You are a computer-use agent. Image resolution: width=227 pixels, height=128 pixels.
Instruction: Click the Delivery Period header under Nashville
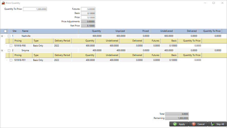(x=62, y=41)
